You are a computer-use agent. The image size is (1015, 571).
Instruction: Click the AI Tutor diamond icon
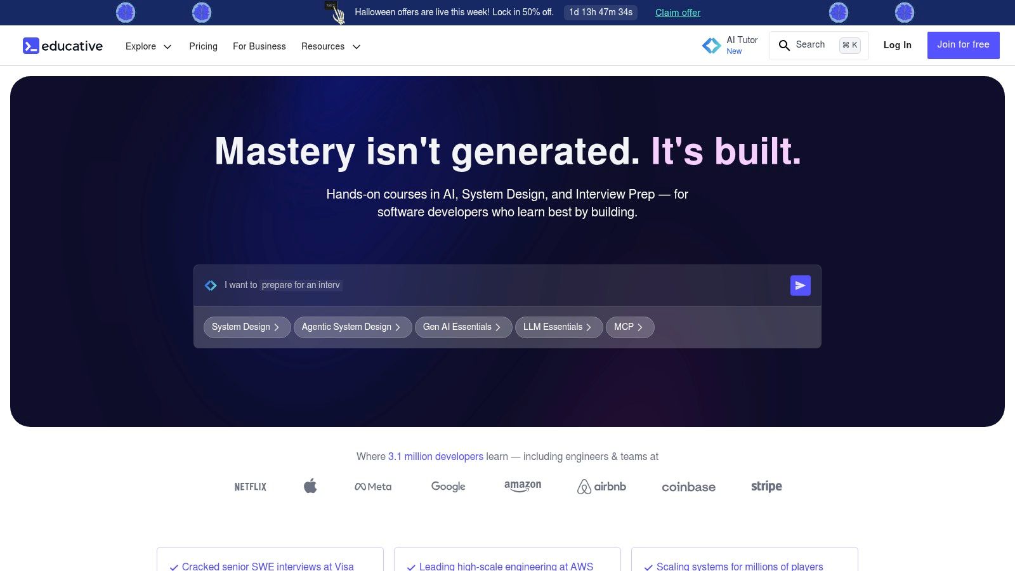[711, 45]
